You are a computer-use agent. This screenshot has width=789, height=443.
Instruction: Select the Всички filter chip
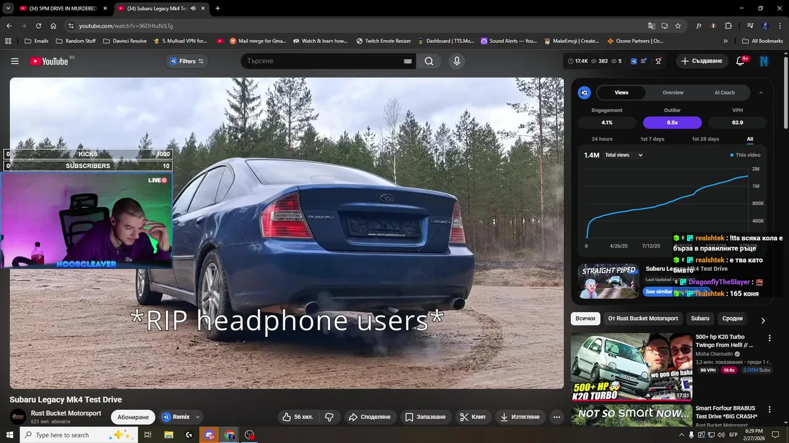(x=585, y=318)
